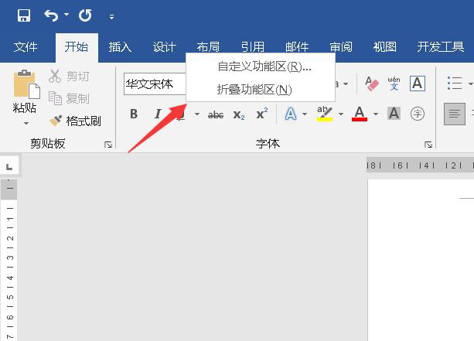Click the Enclose Characters circled 字 icon
The width and height of the screenshot is (474, 341).
(418, 114)
